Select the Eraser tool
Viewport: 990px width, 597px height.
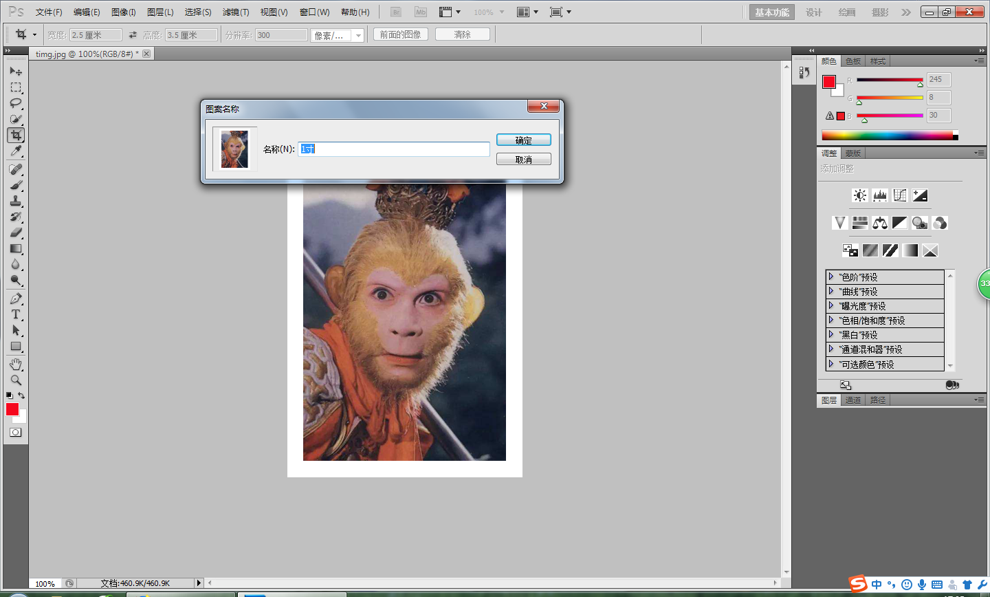[x=16, y=232]
